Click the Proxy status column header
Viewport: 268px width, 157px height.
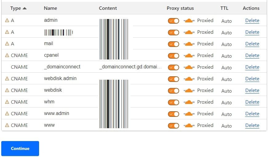tap(180, 8)
